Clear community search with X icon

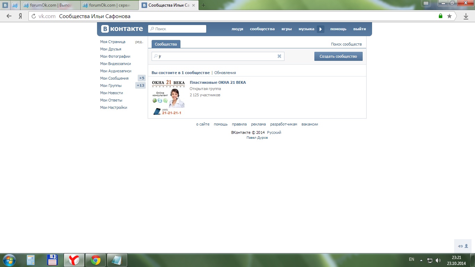279,56
